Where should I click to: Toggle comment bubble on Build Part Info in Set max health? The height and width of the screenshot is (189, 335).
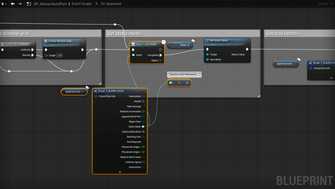(x=299, y=60)
